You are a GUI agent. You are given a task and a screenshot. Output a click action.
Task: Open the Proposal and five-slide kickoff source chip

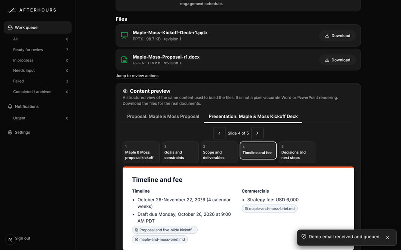(x=165, y=230)
